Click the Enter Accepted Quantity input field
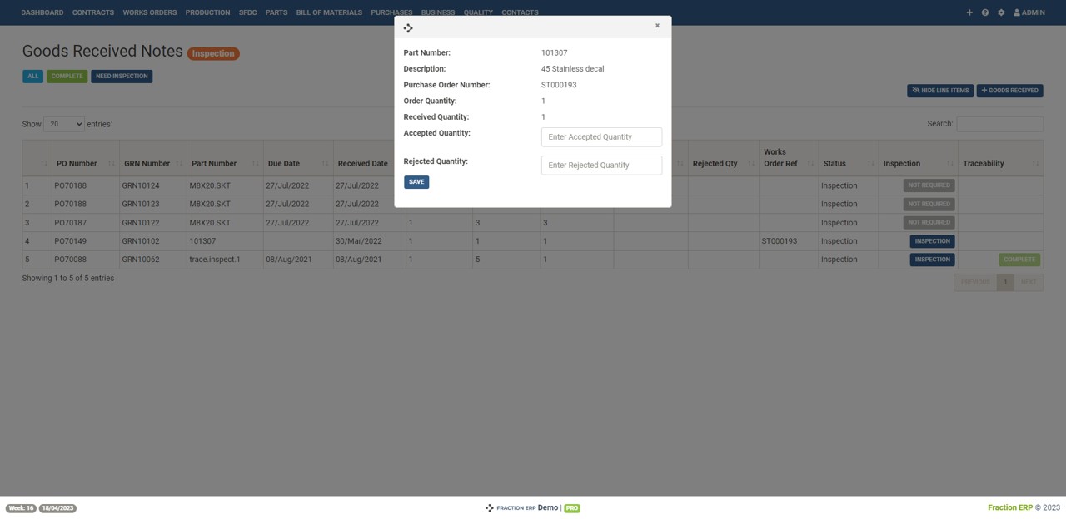Screen dimensions: 1066x519 (601, 136)
